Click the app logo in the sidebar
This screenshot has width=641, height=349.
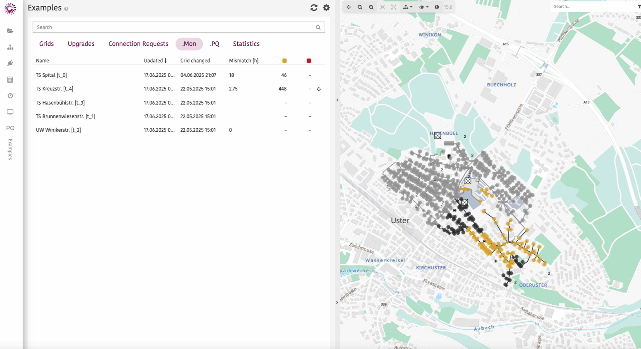[x=10, y=9]
